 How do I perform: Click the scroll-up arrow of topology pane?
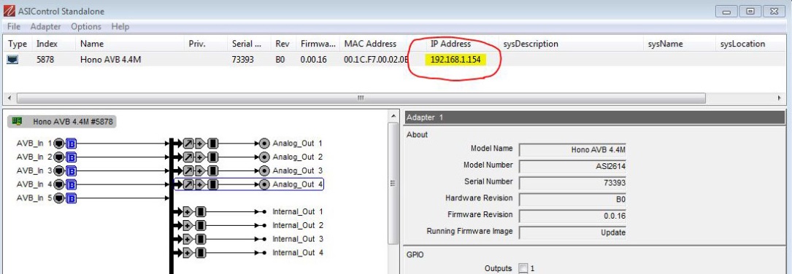[x=393, y=116]
